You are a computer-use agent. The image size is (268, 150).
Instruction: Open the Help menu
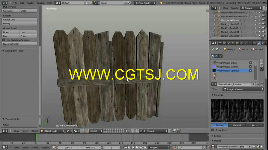tap(50, 3)
